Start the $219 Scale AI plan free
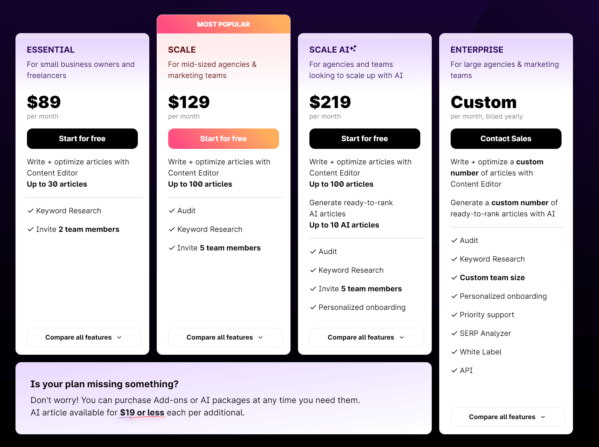 (365, 139)
